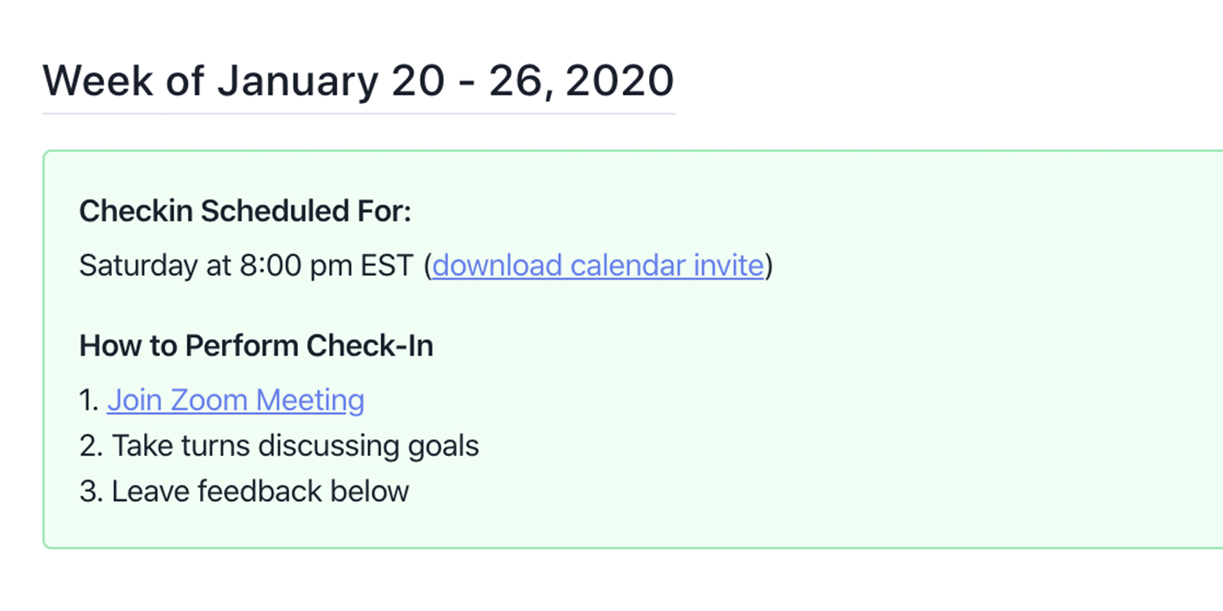Click the word Saturday in the schedule line
The height and width of the screenshot is (611, 1223).
tap(140, 265)
